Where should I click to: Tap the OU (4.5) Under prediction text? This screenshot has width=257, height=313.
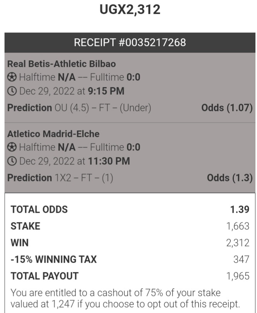pos(103,108)
